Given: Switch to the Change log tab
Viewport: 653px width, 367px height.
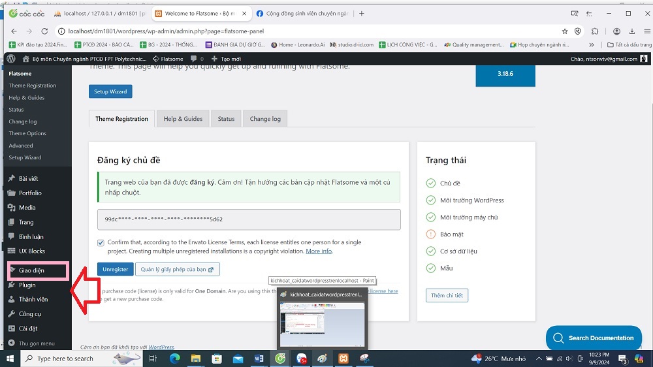Looking at the screenshot, I should click(265, 119).
